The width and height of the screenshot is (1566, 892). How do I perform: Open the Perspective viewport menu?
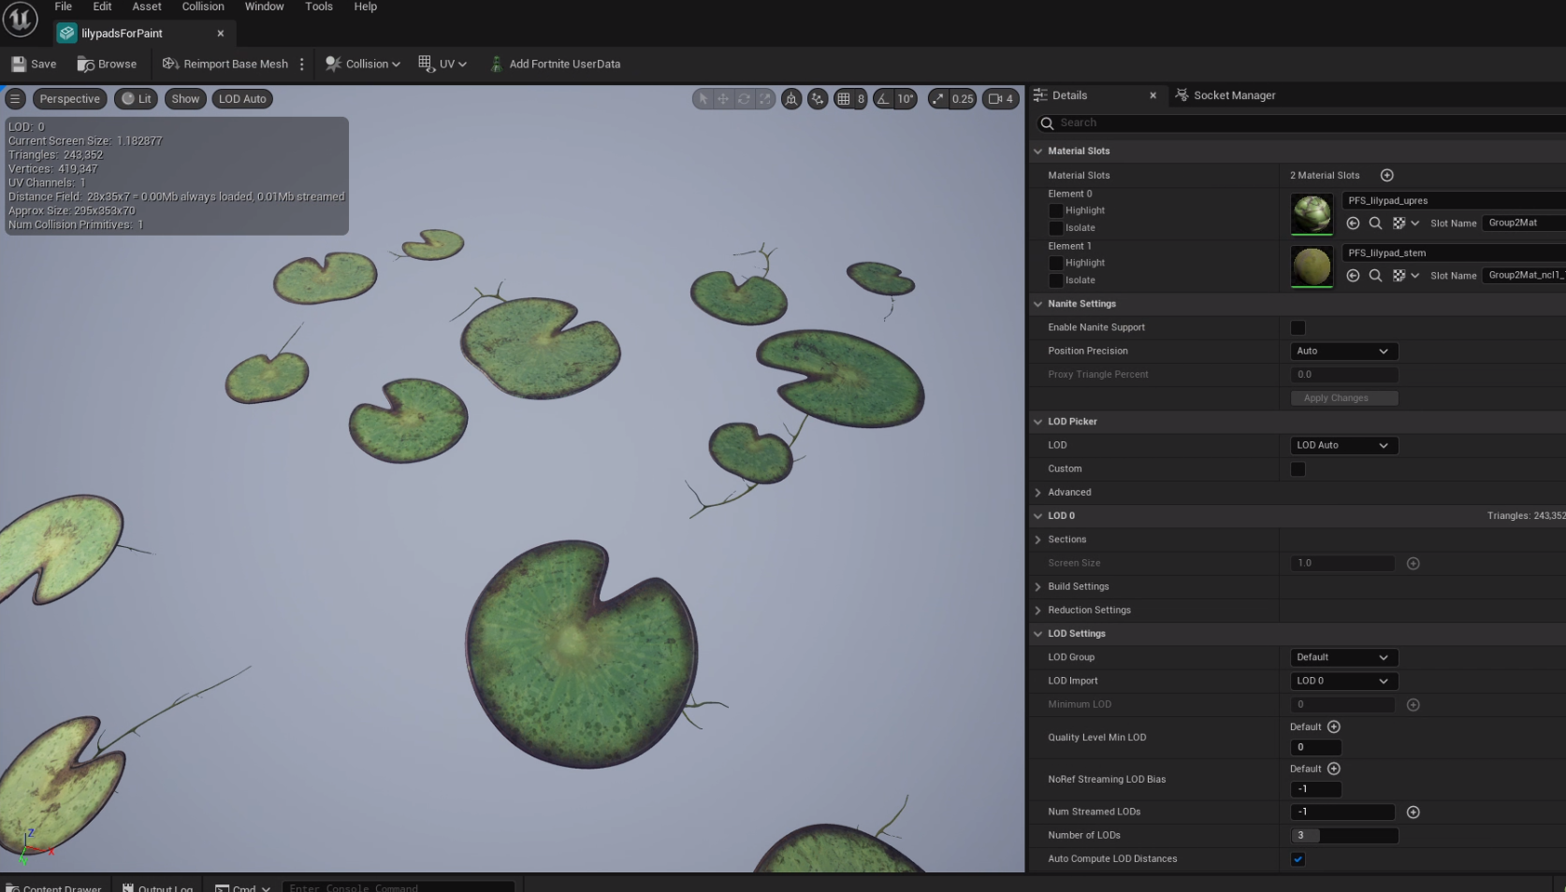(69, 98)
